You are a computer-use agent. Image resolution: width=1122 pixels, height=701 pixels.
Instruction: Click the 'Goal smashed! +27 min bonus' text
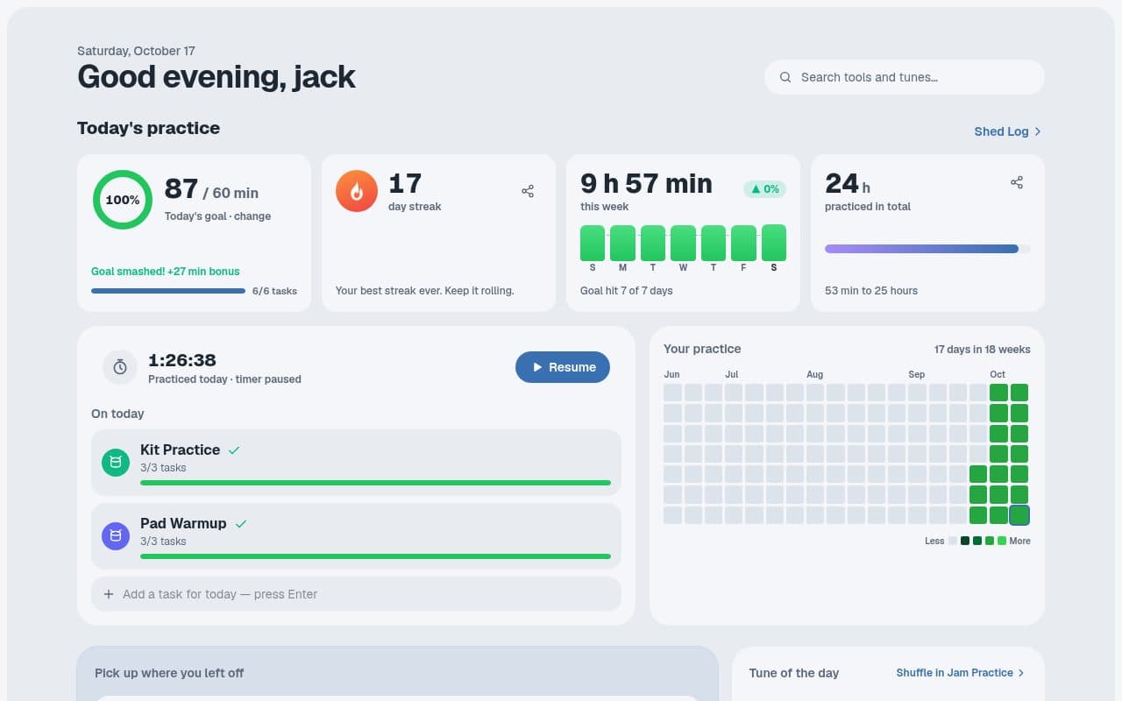pyautogui.click(x=166, y=272)
